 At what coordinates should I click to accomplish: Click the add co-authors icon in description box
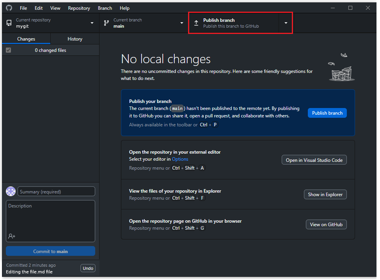coord(12,236)
